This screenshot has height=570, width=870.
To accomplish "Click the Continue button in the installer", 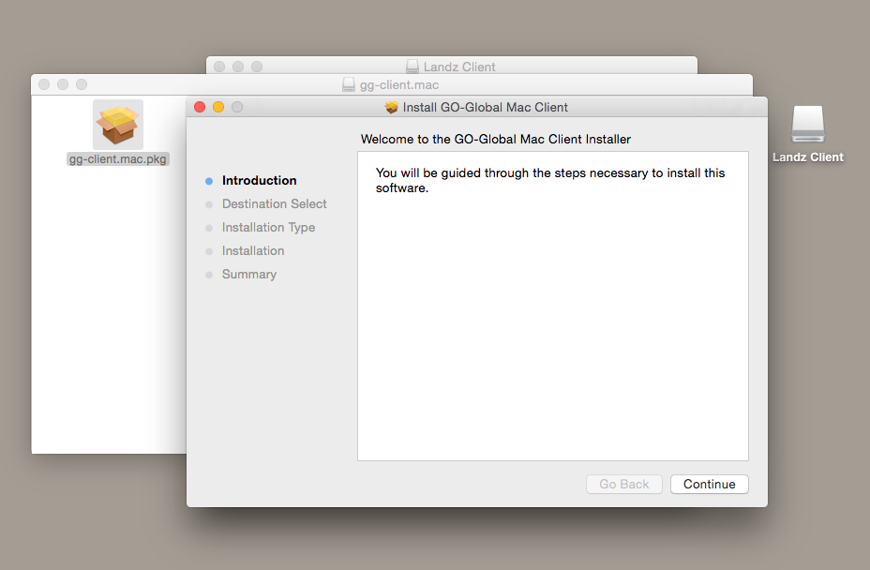I will coord(709,484).
